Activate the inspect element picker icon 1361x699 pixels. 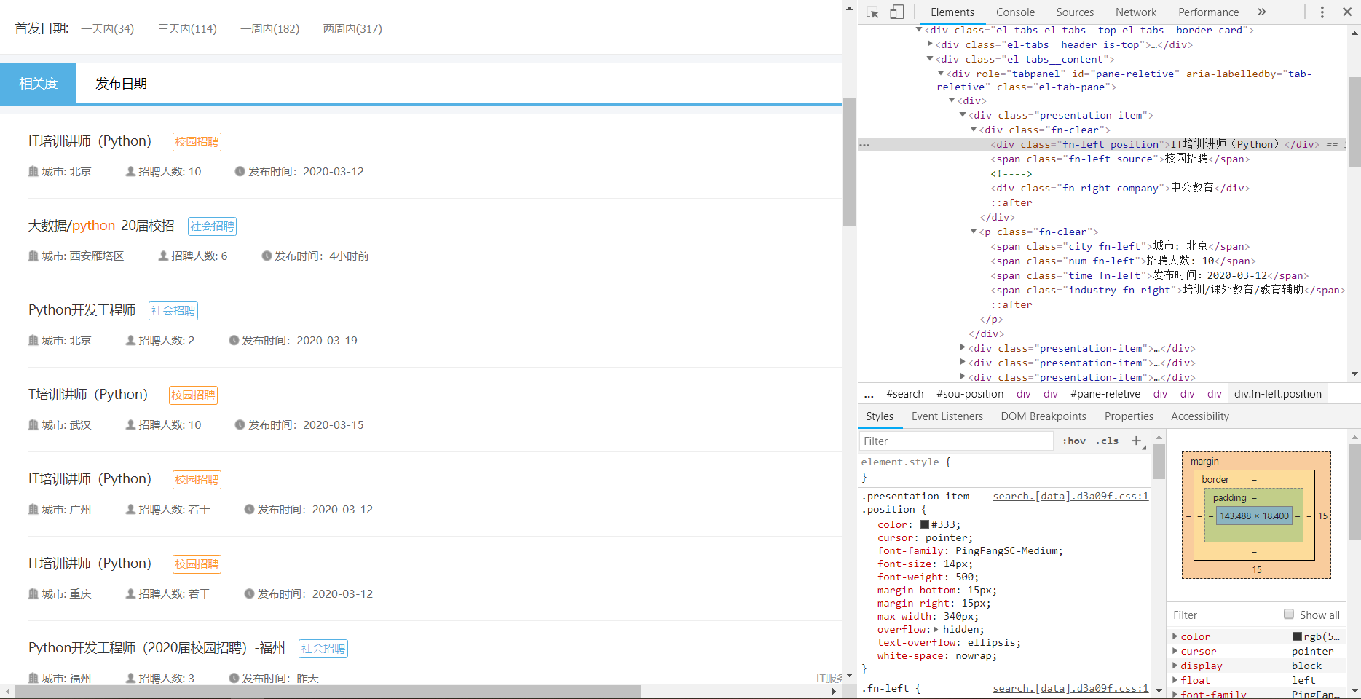(872, 12)
